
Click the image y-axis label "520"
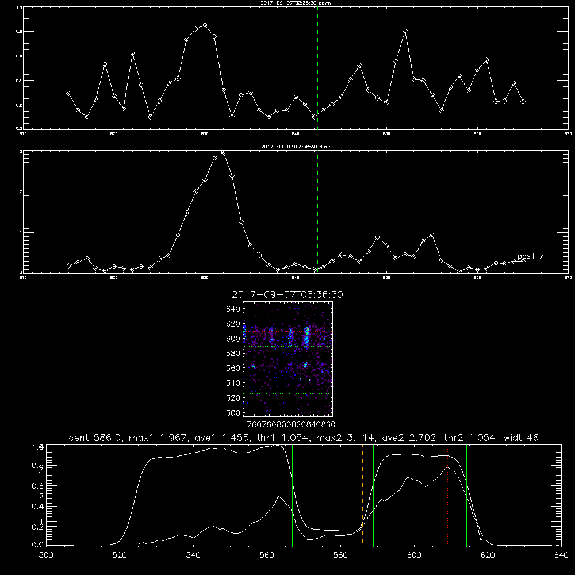tap(233, 397)
